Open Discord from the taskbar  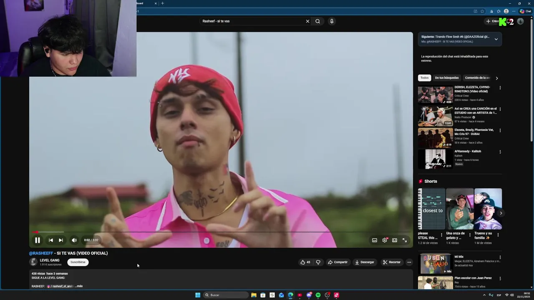tap(309, 295)
